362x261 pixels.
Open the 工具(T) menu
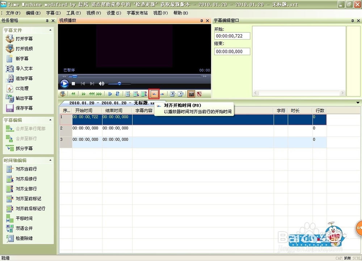[x=73, y=13]
